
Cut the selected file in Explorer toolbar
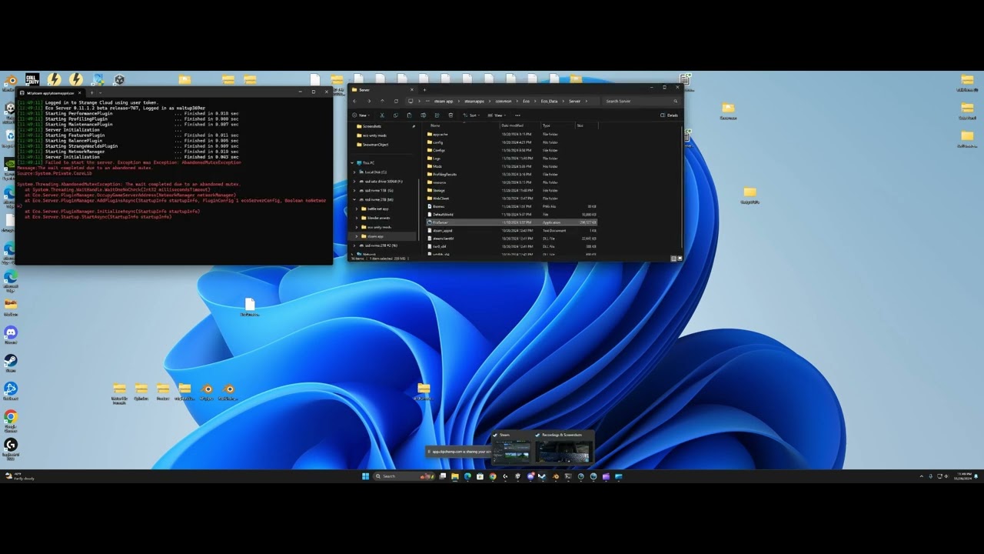click(x=382, y=115)
